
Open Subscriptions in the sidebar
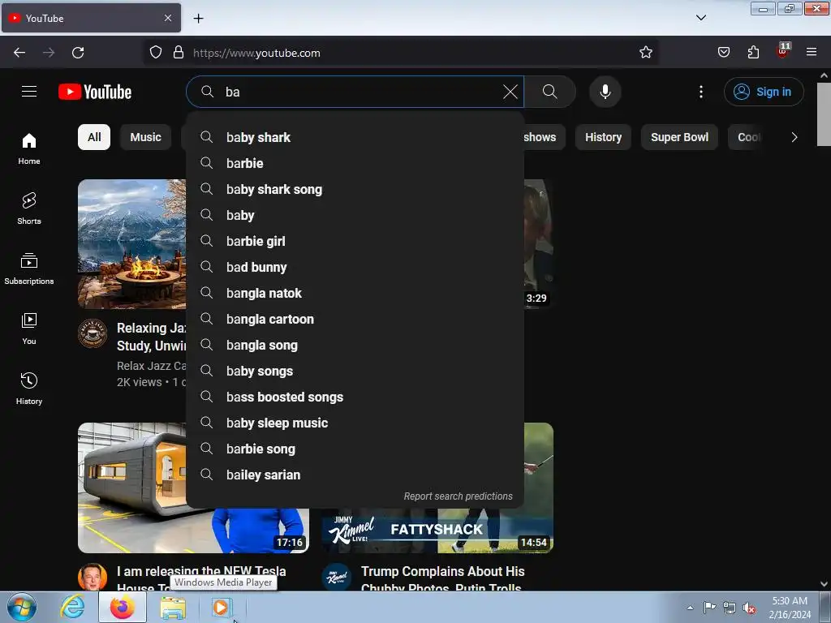29,269
